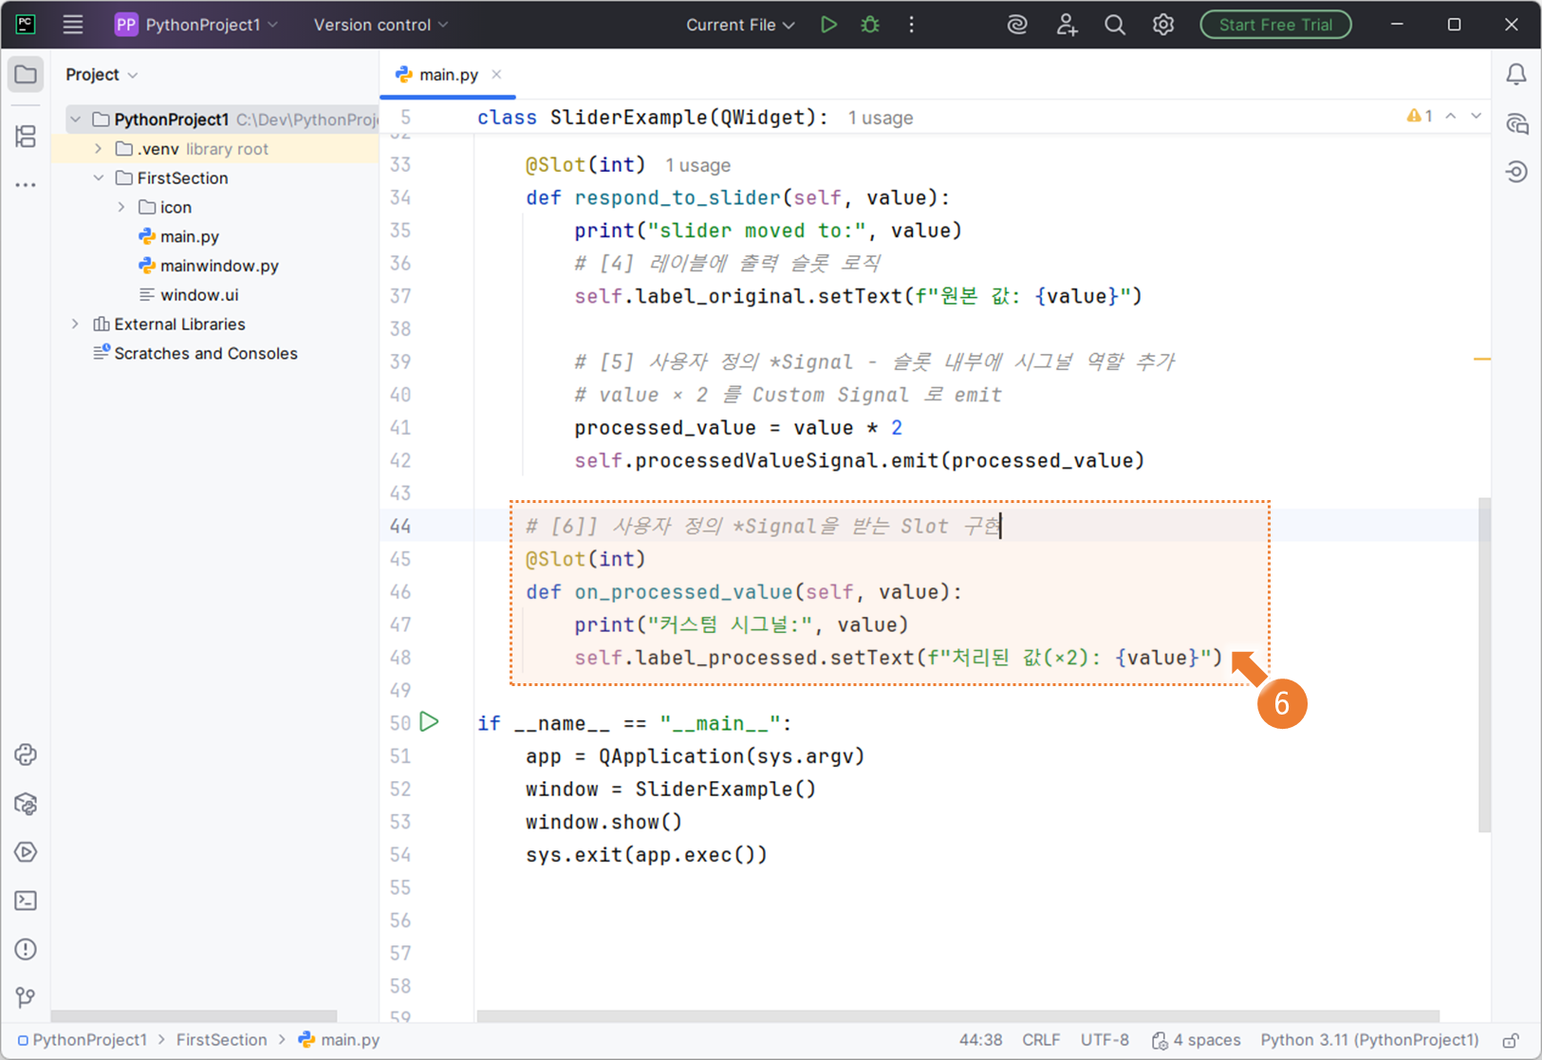
Task: Show more tool windows ellipsis
Action: coord(26,185)
